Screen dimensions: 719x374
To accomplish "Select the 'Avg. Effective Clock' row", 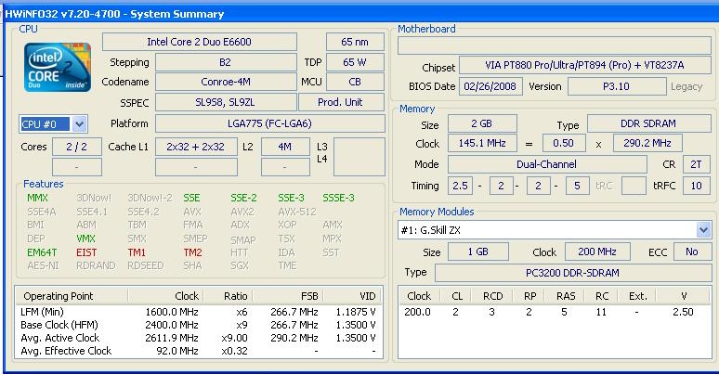I will 199,351.
